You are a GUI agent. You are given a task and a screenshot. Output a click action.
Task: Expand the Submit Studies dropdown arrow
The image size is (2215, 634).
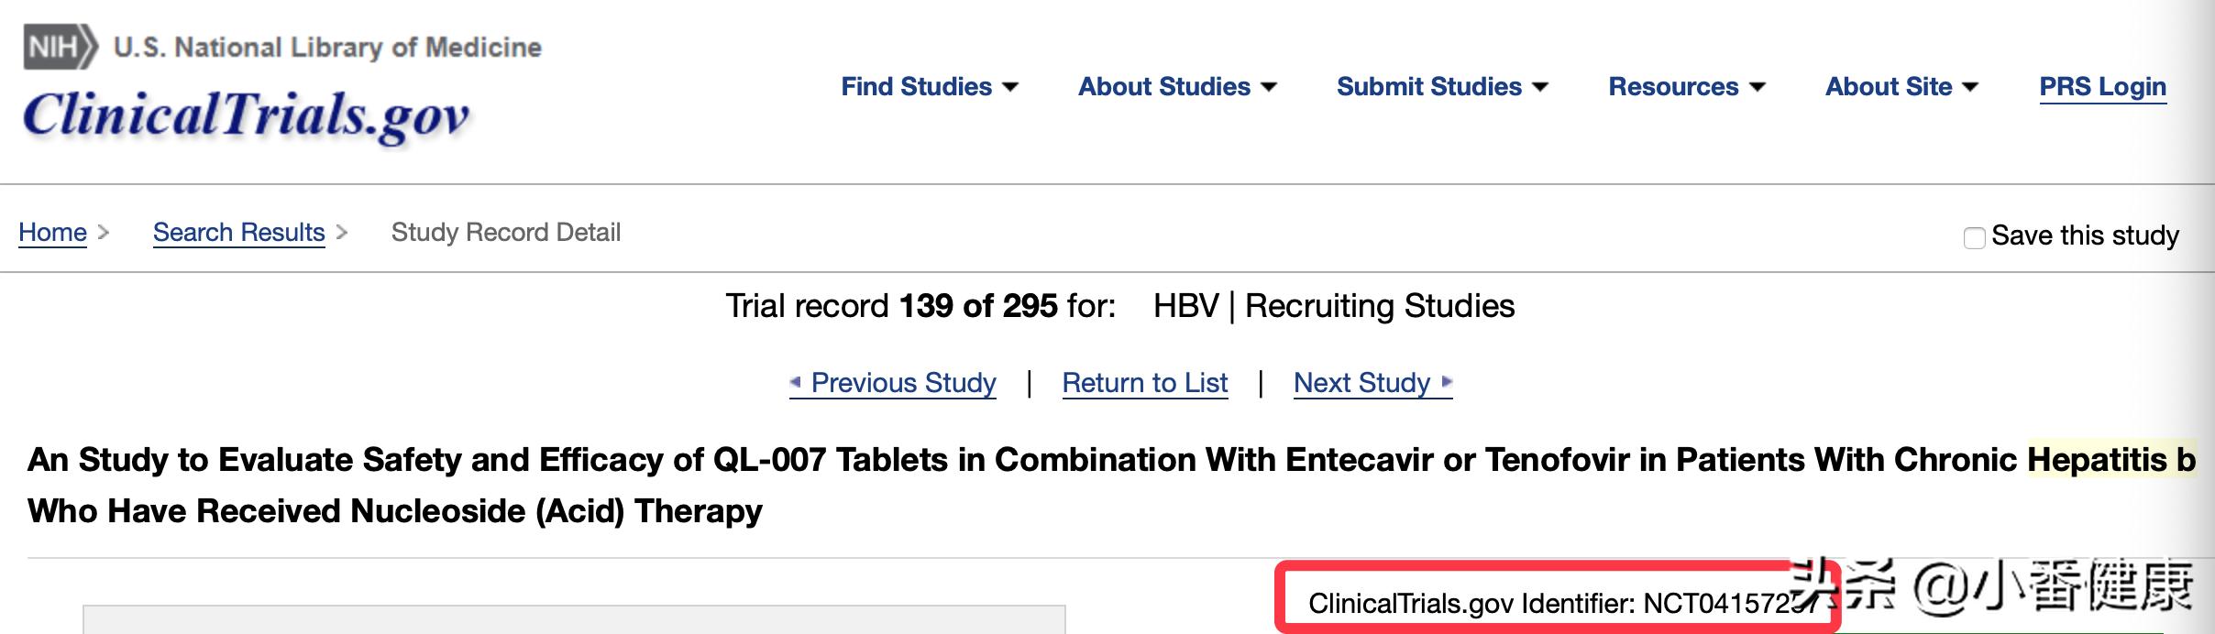click(x=1540, y=87)
